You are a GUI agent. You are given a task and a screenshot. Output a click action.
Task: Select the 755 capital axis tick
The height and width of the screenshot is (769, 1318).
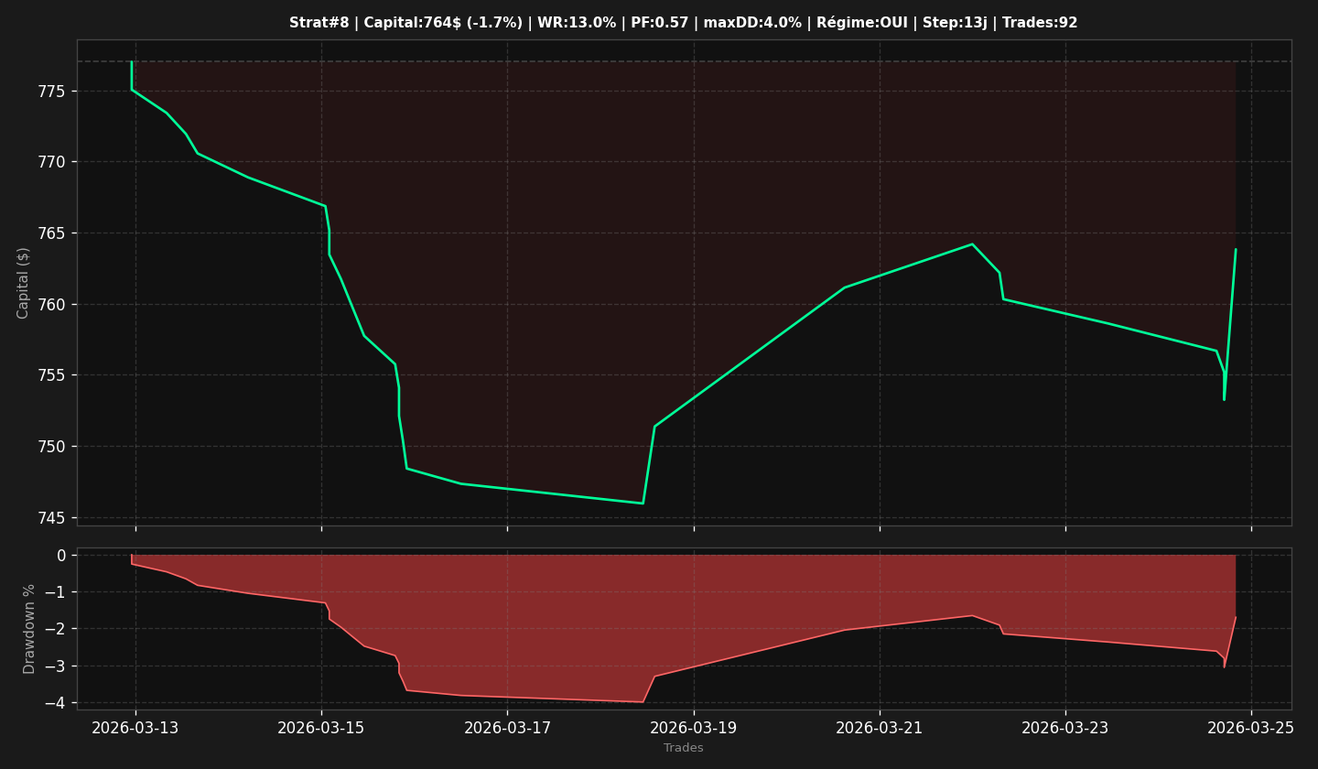pyautogui.click(x=53, y=375)
